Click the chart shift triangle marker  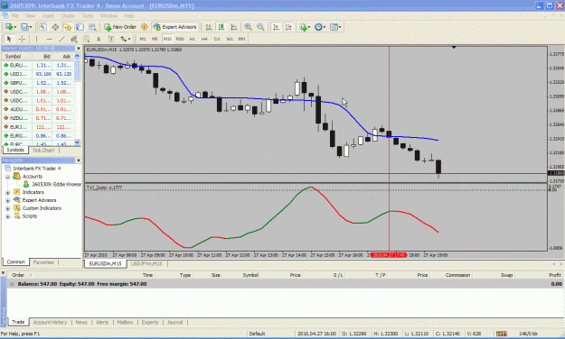(454, 47)
